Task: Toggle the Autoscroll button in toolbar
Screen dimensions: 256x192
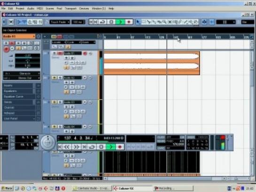Action: coord(204,22)
